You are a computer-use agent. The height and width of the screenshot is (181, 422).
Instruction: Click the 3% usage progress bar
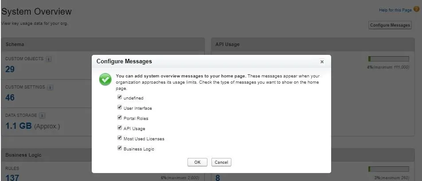click(x=389, y=169)
